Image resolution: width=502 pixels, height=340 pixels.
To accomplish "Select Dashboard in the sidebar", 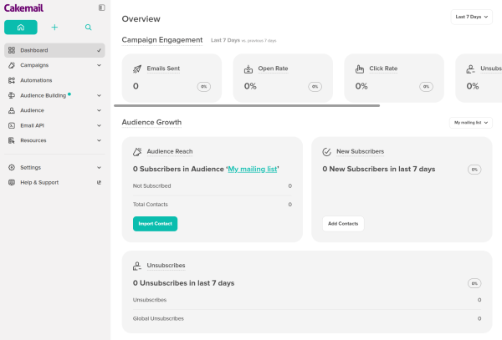I will 54,50.
